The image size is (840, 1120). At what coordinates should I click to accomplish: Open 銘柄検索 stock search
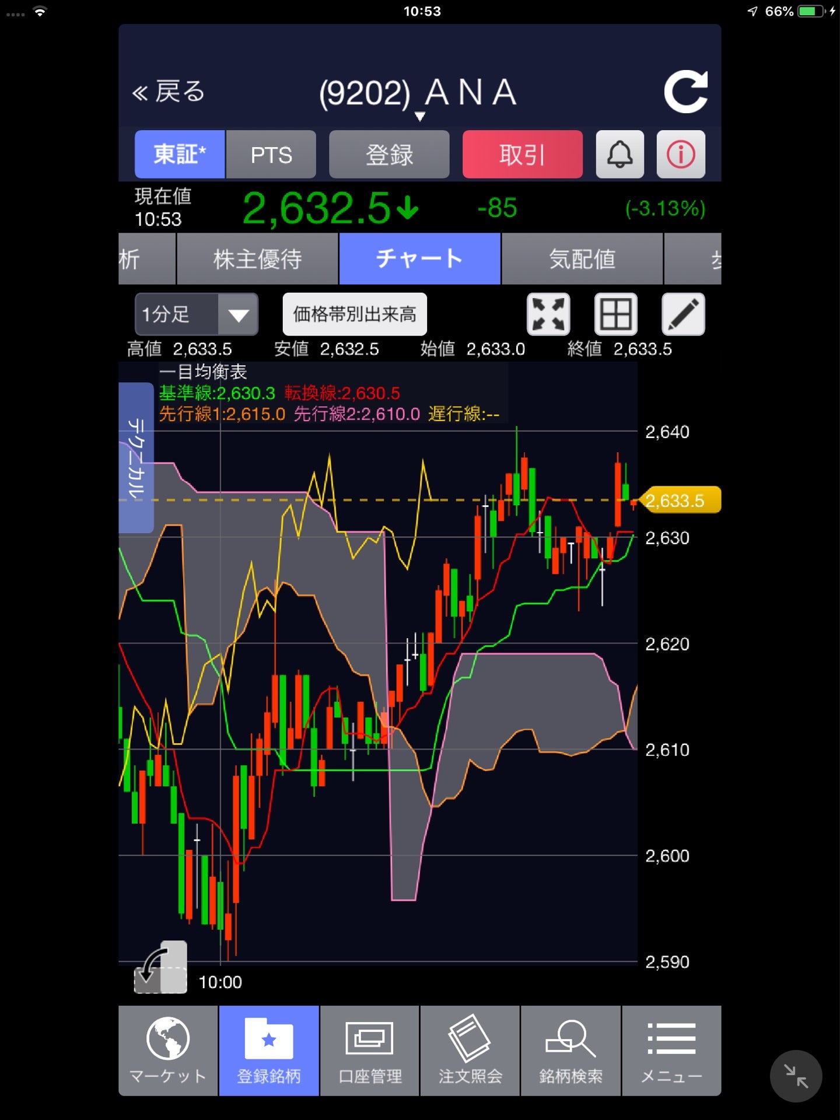click(x=570, y=1050)
